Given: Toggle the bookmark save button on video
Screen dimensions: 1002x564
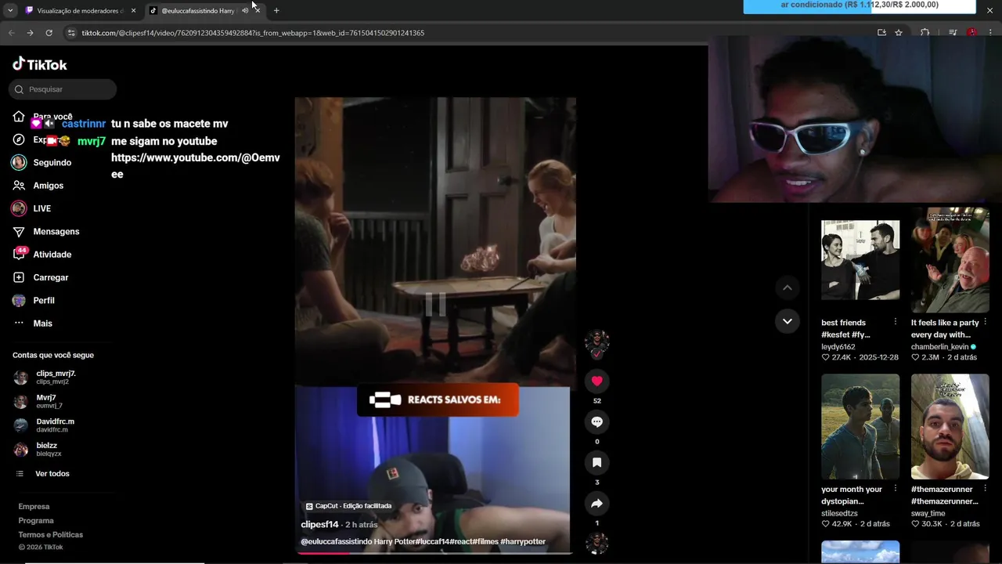Looking at the screenshot, I should 597,462.
